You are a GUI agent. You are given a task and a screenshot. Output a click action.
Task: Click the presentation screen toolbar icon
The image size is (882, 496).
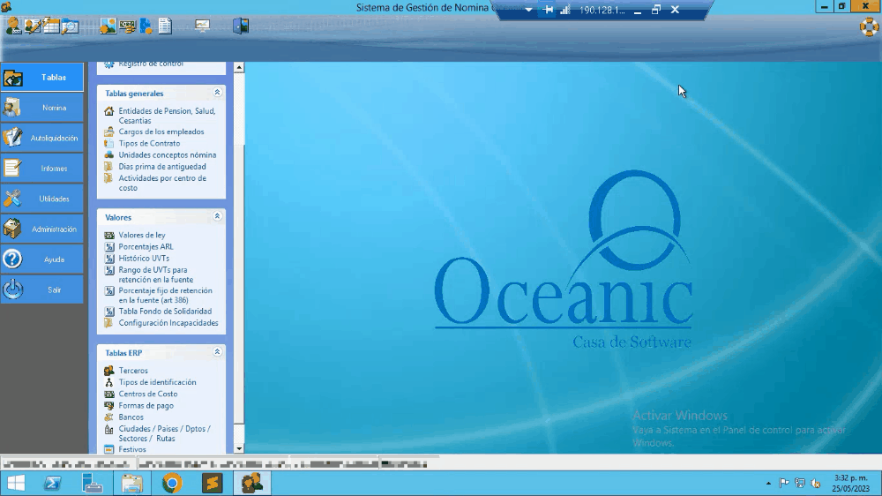[x=202, y=26]
